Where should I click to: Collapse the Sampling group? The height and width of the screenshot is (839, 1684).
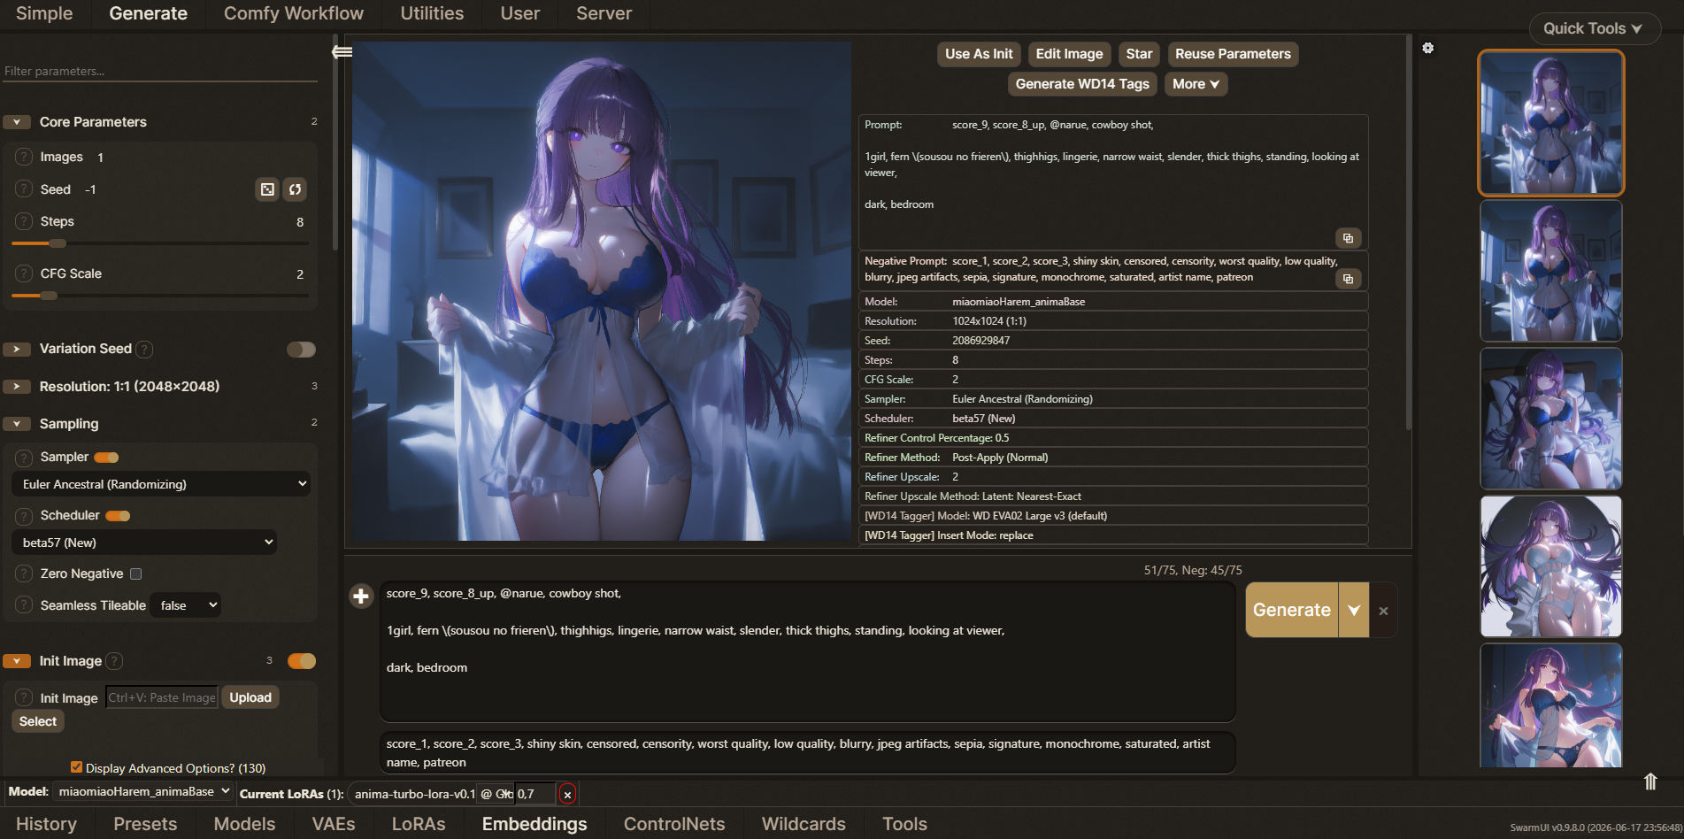tap(17, 424)
